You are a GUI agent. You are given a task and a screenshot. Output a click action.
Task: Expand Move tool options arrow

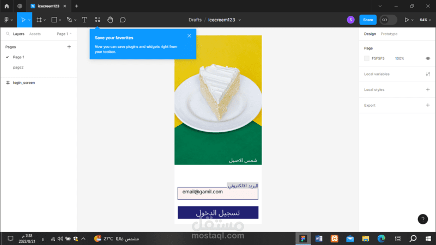tap(29, 20)
